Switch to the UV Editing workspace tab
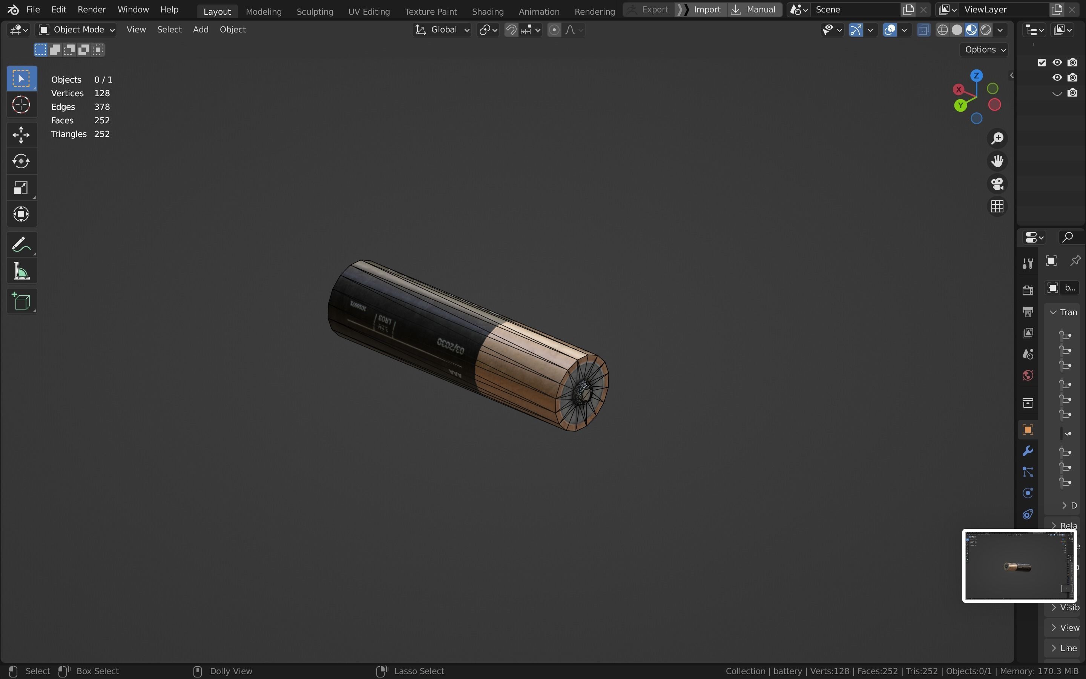The width and height of the screenshot is (1086, 679). click(x=369, y=12)
